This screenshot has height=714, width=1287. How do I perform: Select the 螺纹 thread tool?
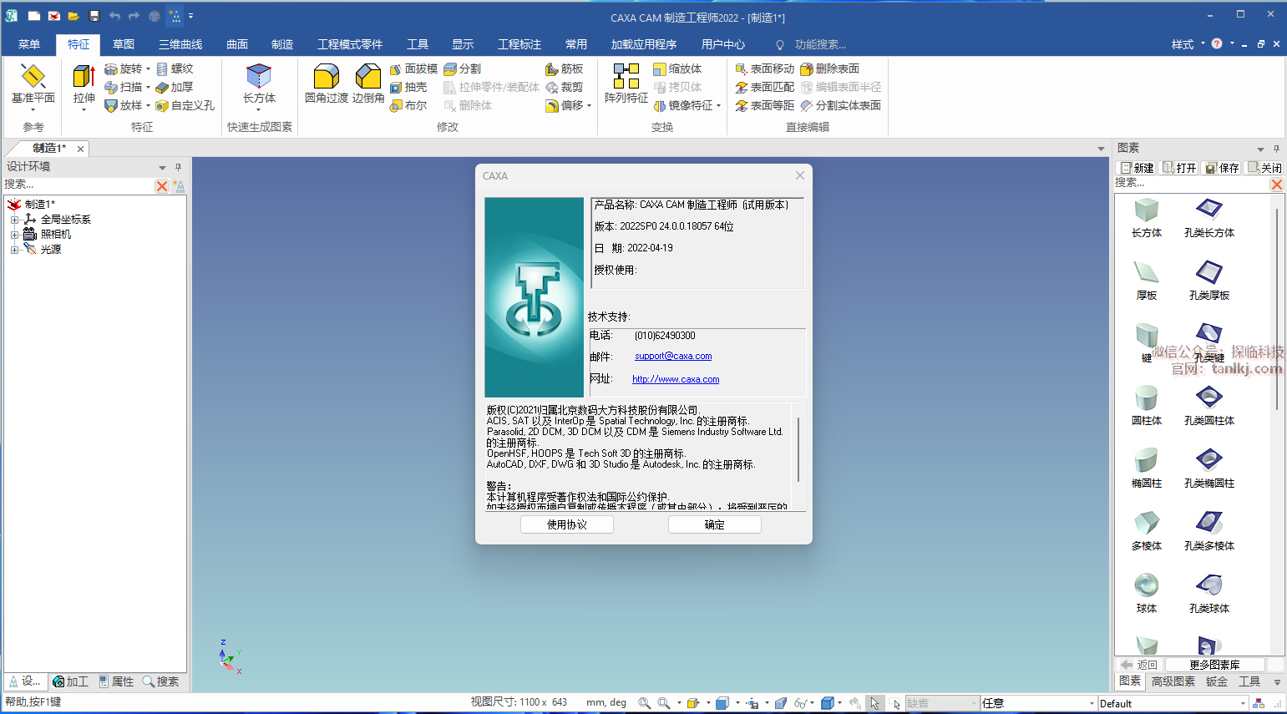(175, 69)
